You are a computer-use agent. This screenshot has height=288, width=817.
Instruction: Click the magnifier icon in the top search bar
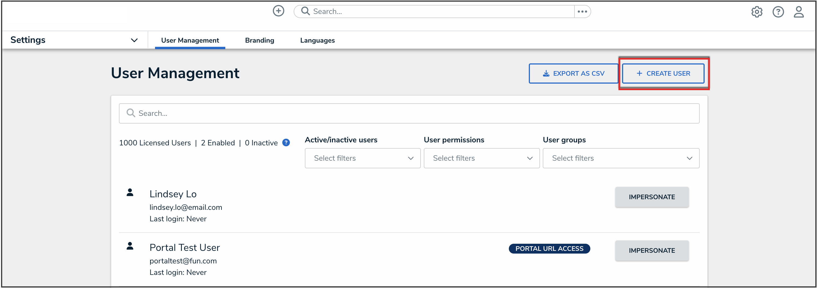pyautogui.click(x=305, y=11)
